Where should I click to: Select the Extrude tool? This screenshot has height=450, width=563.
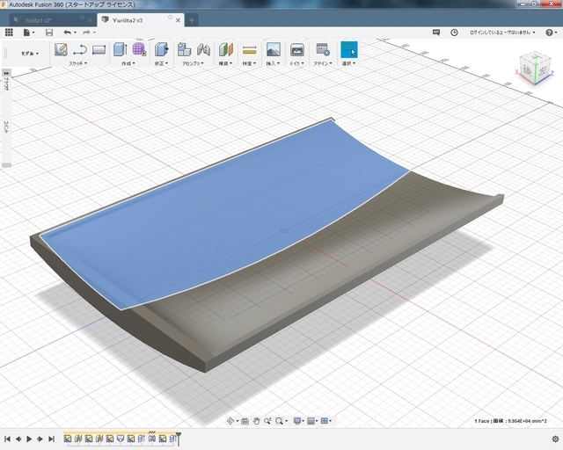[121, 49]
